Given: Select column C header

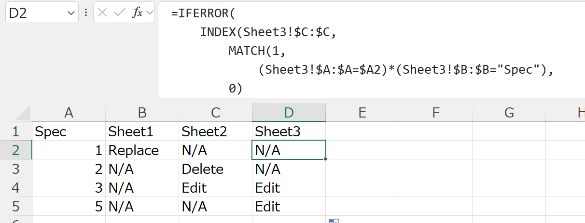Looking at the screenshot, I should click(x=215, y=113).
